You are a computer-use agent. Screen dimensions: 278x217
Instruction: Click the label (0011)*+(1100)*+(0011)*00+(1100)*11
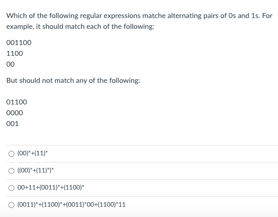(72, 204)
